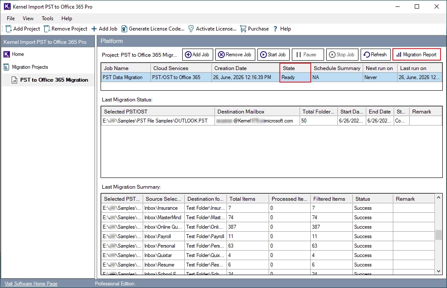Click the summary scrollbar down arrow

pyautogui.click(x=438, y=271)
